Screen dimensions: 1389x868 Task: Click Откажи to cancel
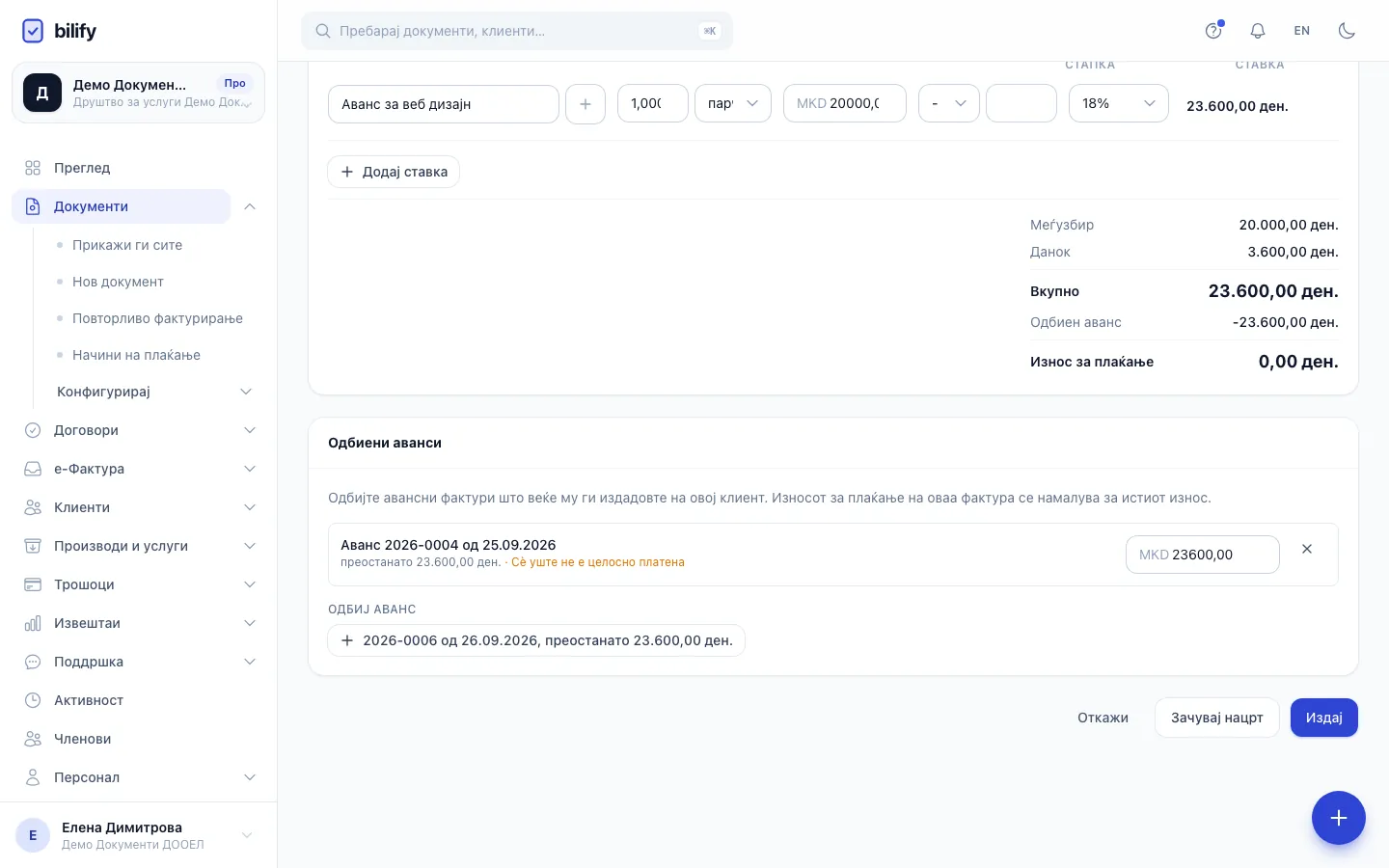[x=1103, y=718]
